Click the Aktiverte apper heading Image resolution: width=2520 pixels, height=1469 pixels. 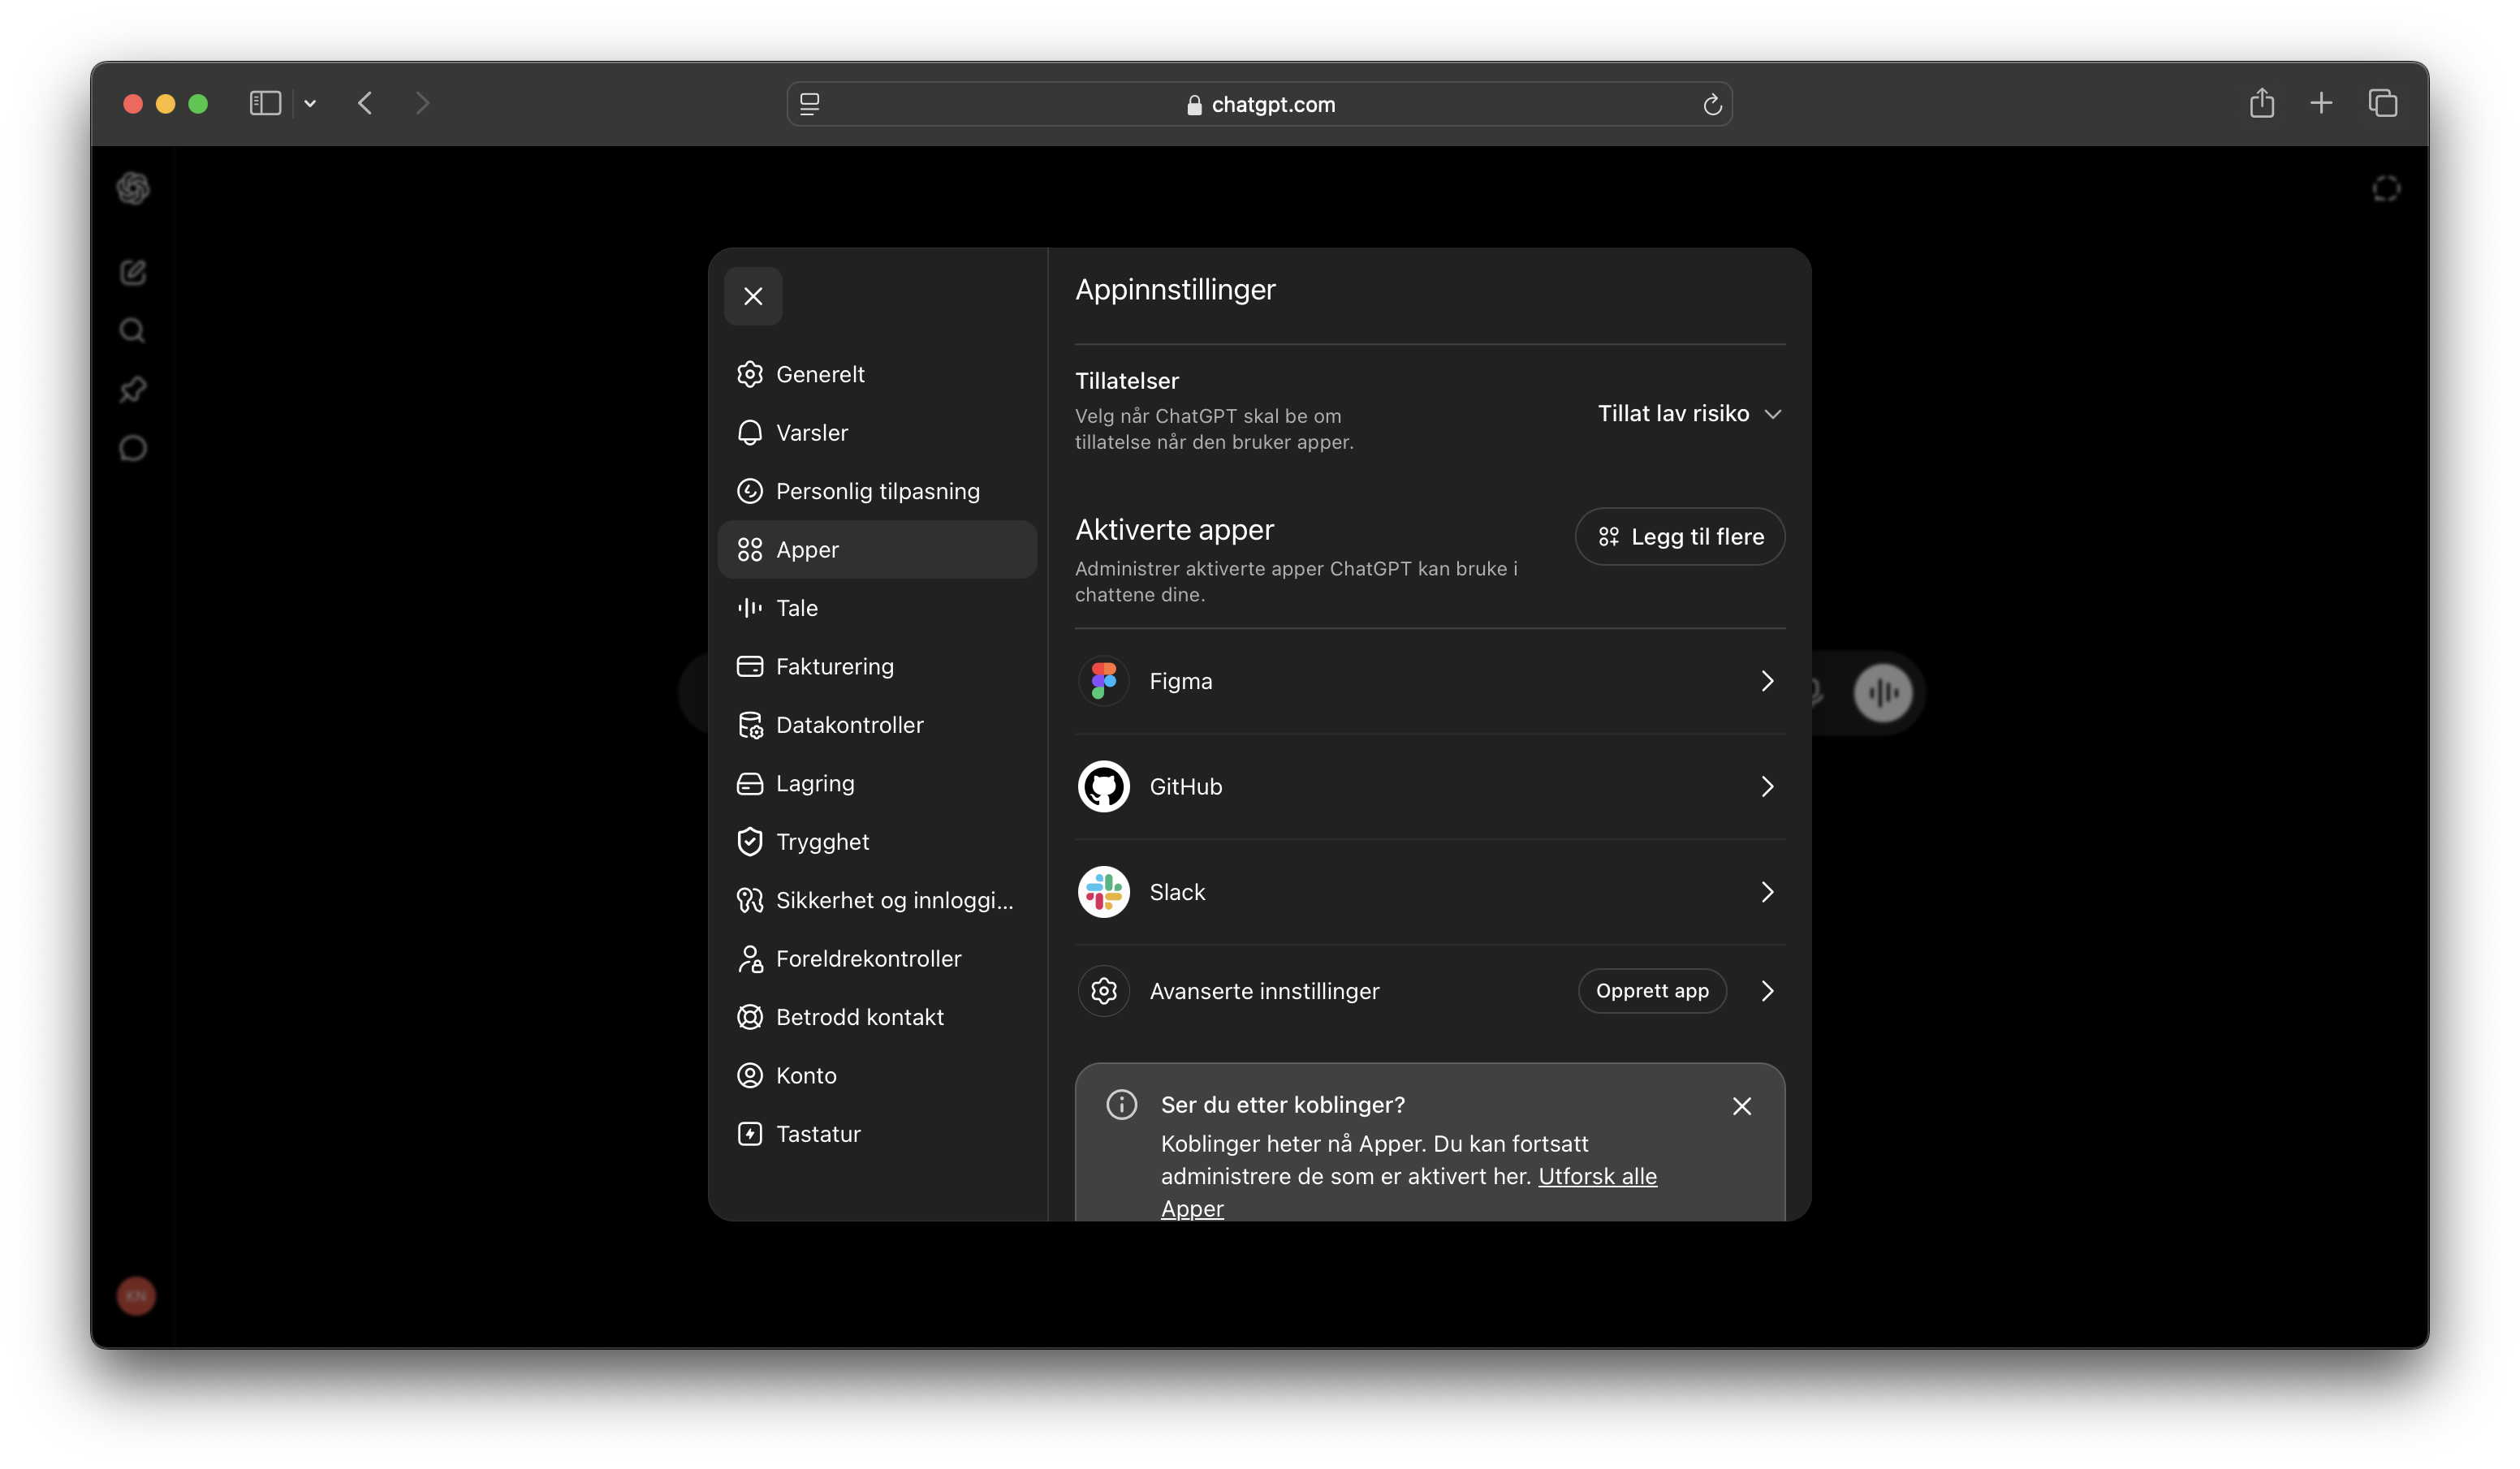click(x=1174, y=529)
